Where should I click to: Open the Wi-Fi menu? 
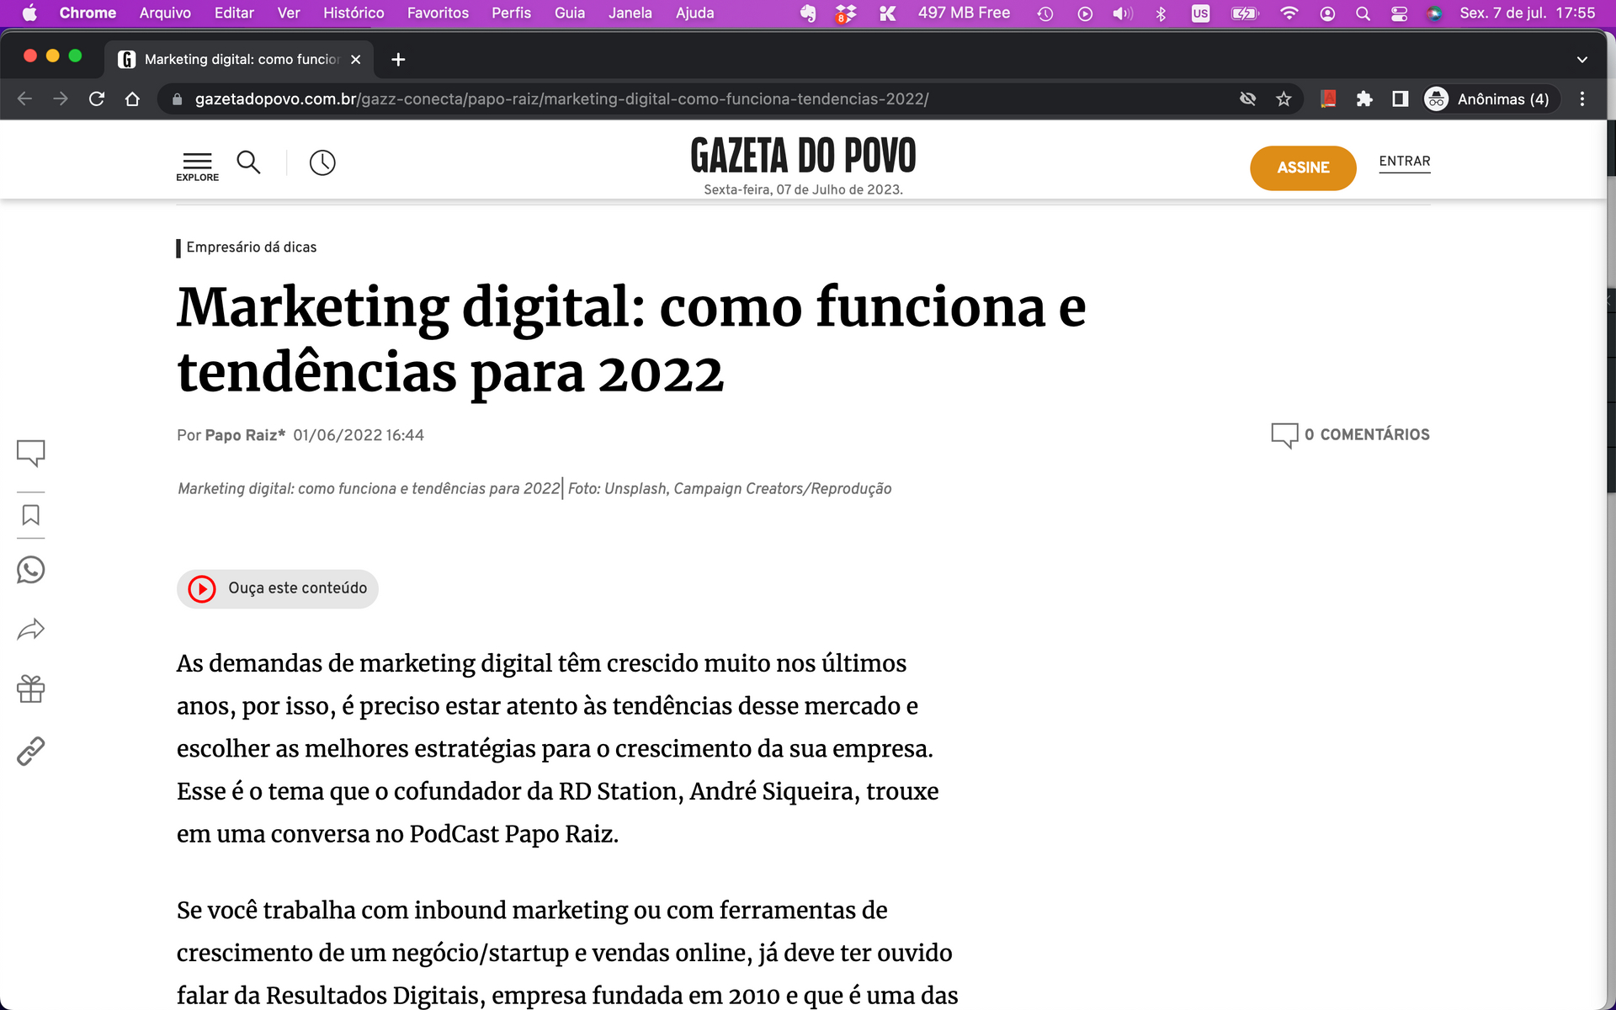coord(1289,13)
